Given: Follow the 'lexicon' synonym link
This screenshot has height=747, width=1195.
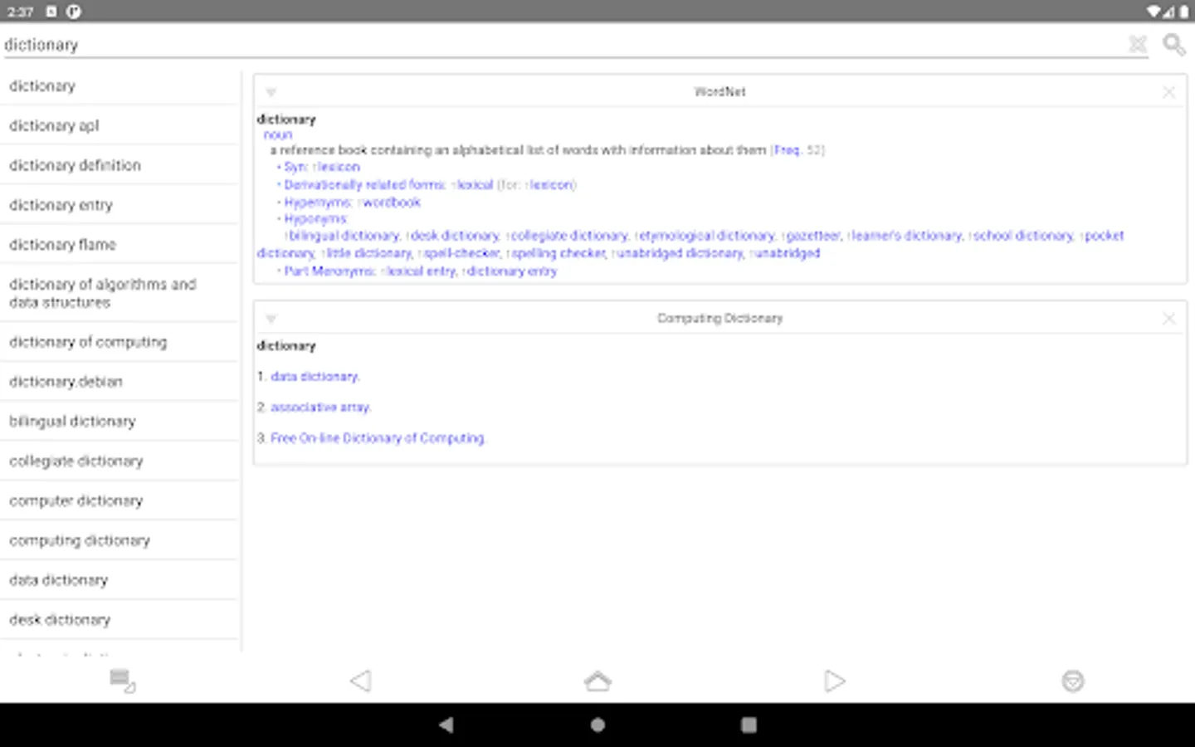Looking at the screenshot, I should coord(339,167).
